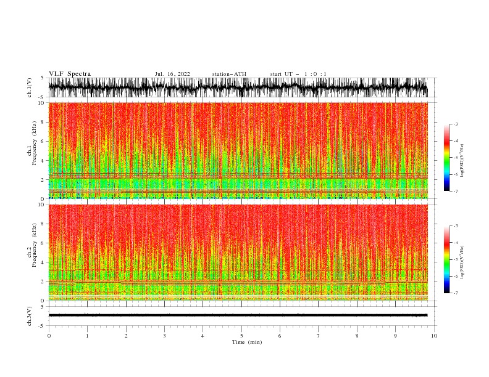The image size is (489, 377).
Task: Click the 'station=ATH' label
Action: tap(229, 74)
